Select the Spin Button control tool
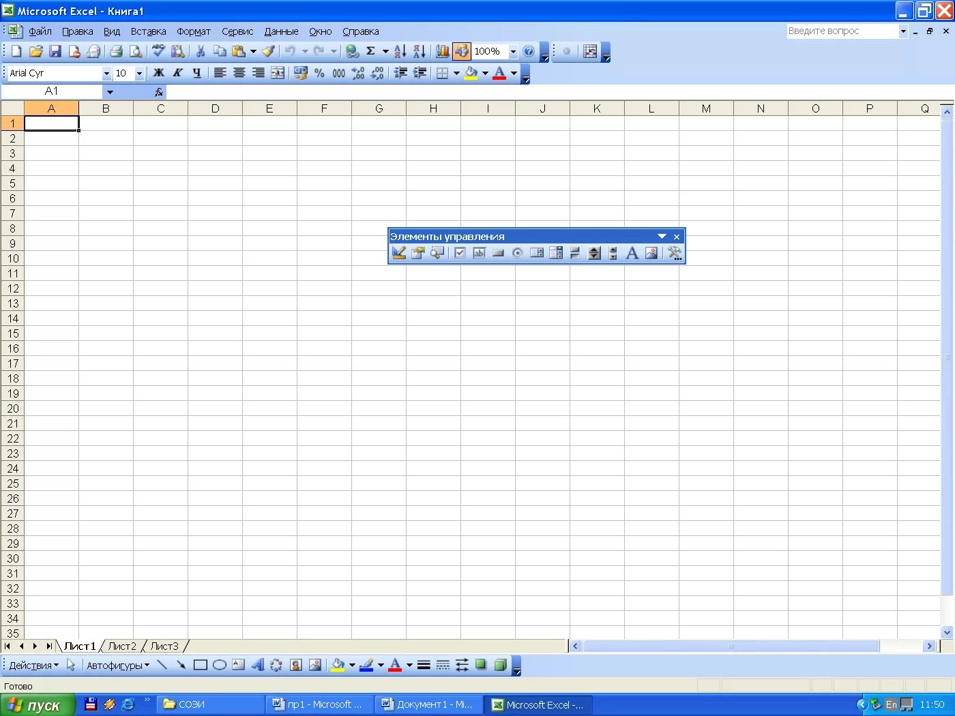This screenshot has width=955, height=716. (x=594, y=253)
